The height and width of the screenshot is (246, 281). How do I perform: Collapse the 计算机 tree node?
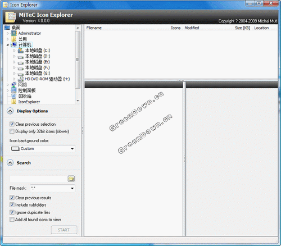click(x=7, y=45)
